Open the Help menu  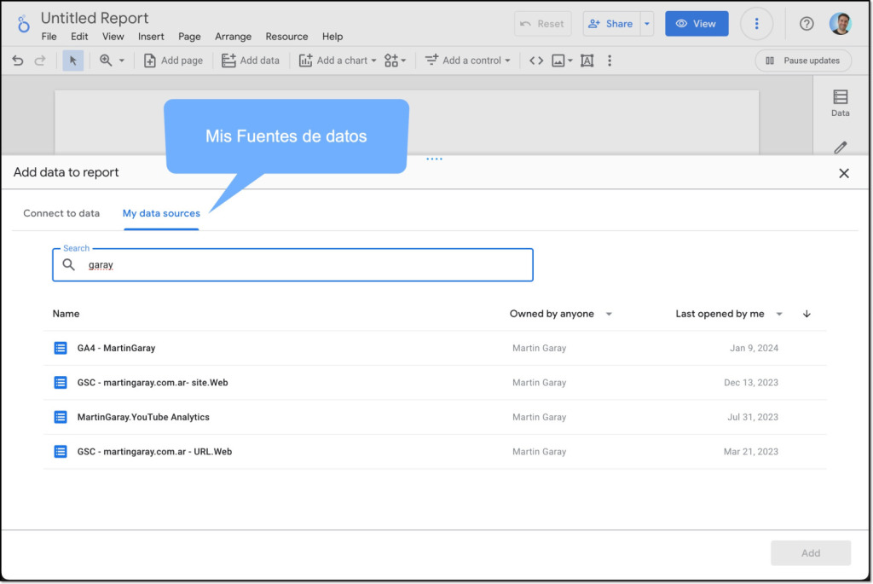[332, 37]
